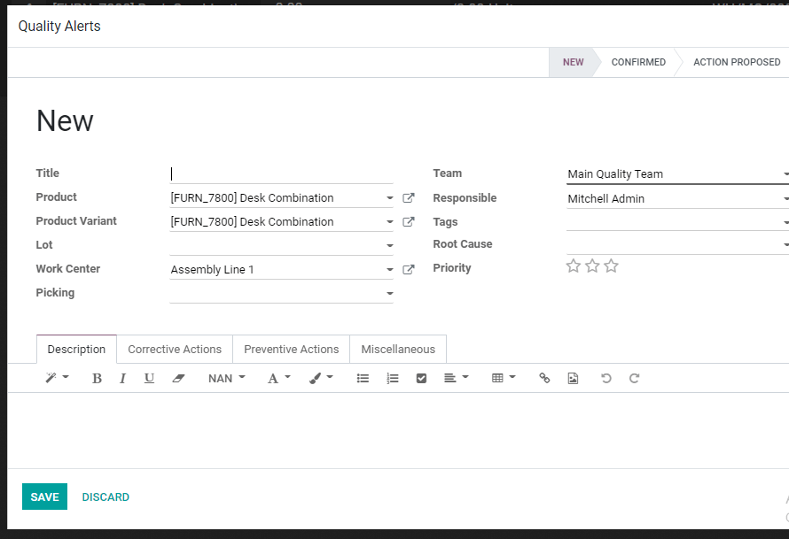Open the paragraph alignment menu
Screen dimensions: 789x539
[456, 378]
